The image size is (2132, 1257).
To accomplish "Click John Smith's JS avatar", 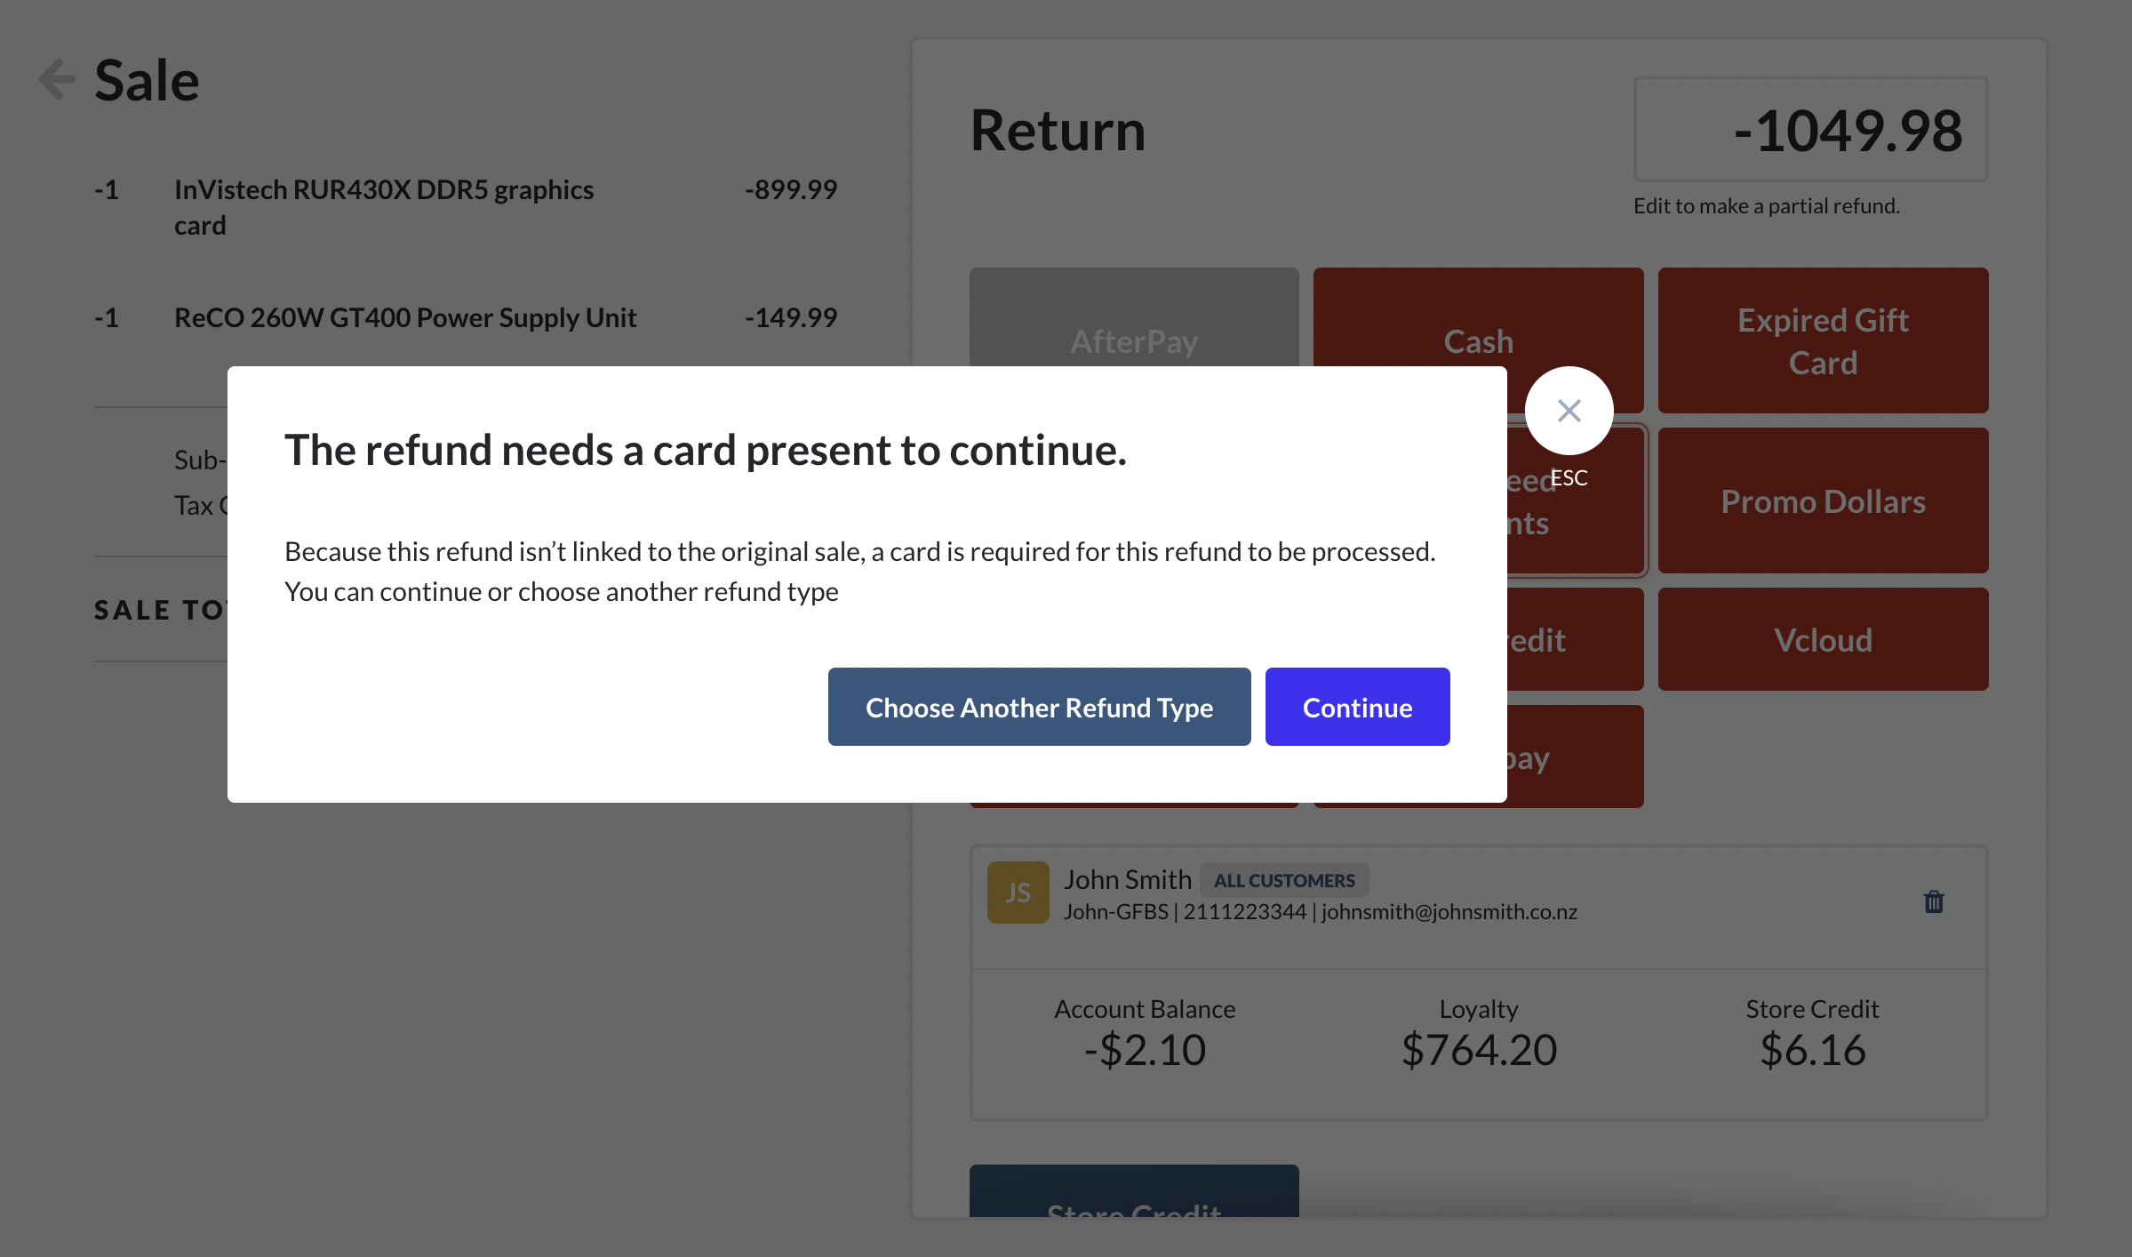I will tap(1017, 892).
